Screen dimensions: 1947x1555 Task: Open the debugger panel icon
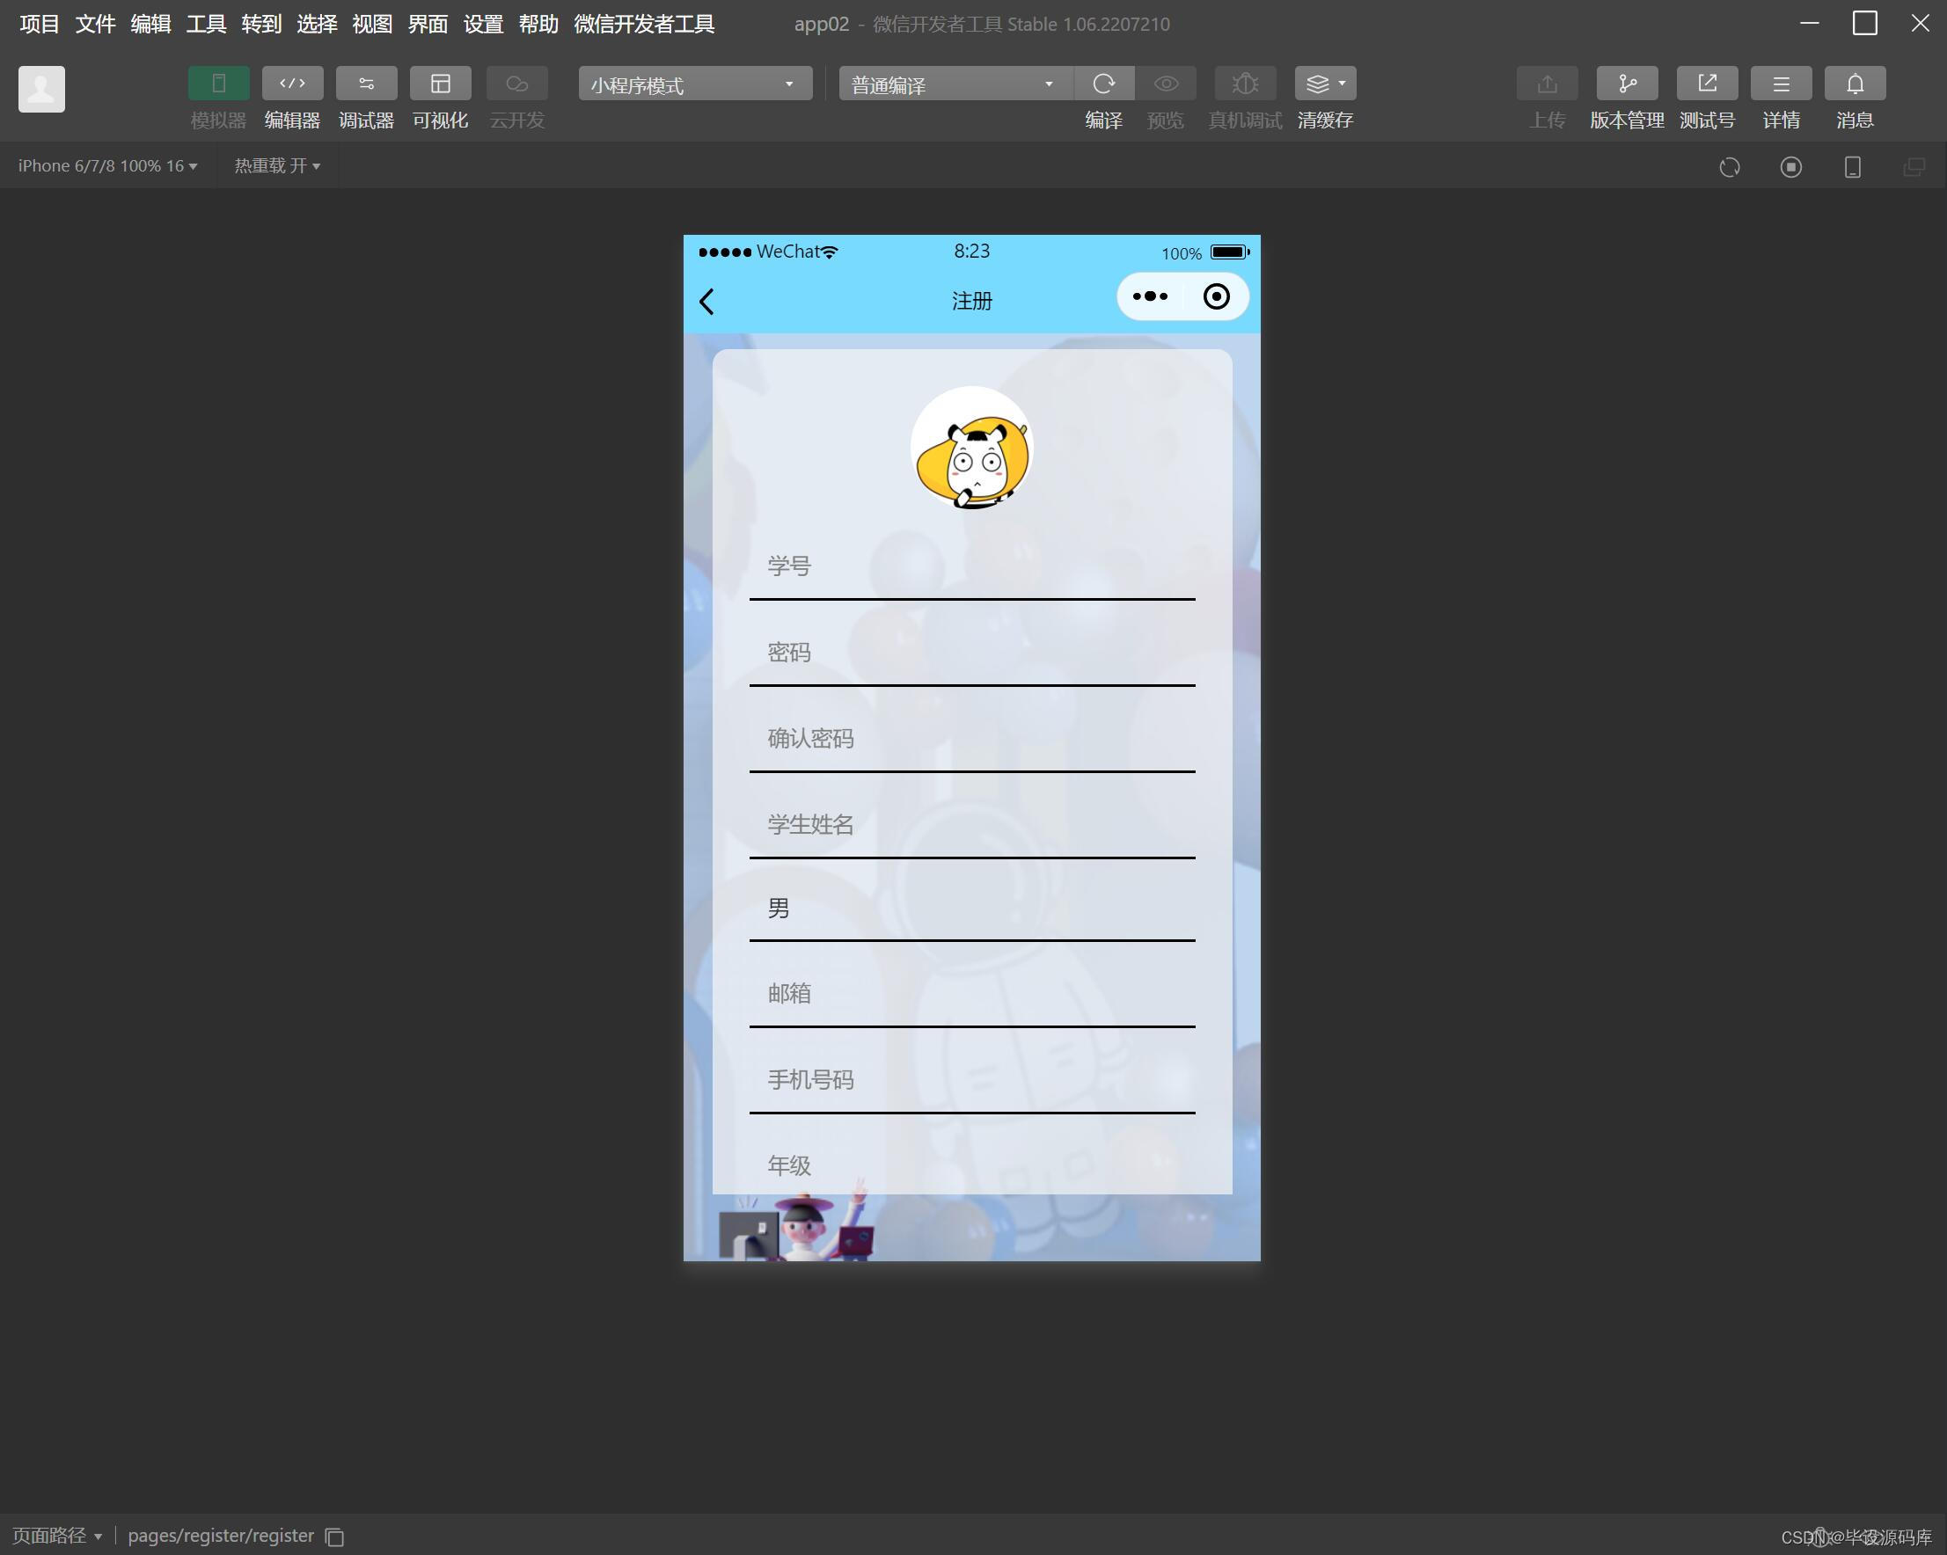(366, 84)
